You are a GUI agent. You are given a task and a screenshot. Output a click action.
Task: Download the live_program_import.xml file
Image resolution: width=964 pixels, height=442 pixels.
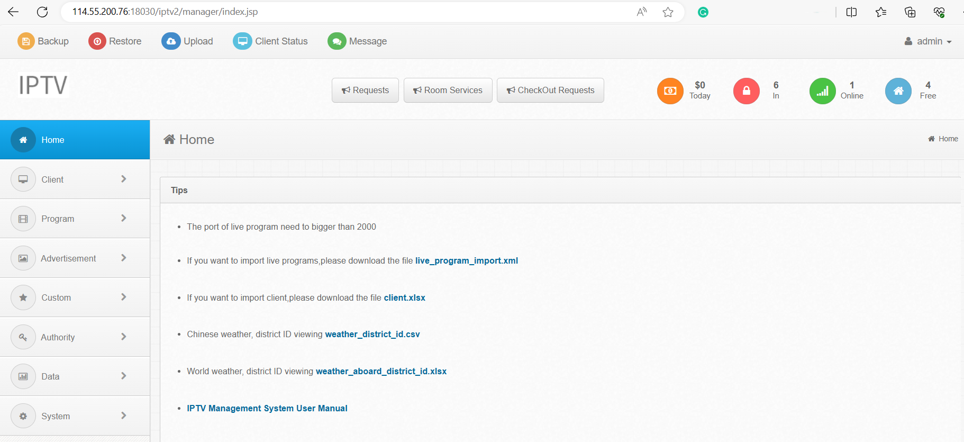[466, 260]
